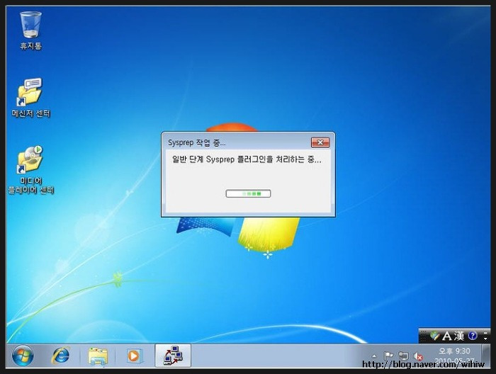Open the Windows Start menu orb
This screenshot has width=496, height=374.
[x=23, y=356]
